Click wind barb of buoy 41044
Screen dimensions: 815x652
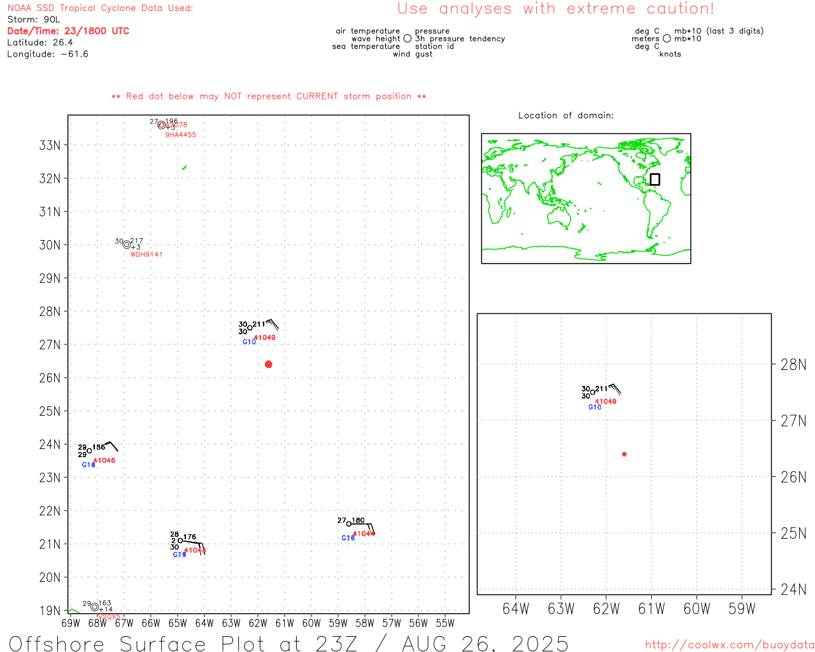point(363,528)
